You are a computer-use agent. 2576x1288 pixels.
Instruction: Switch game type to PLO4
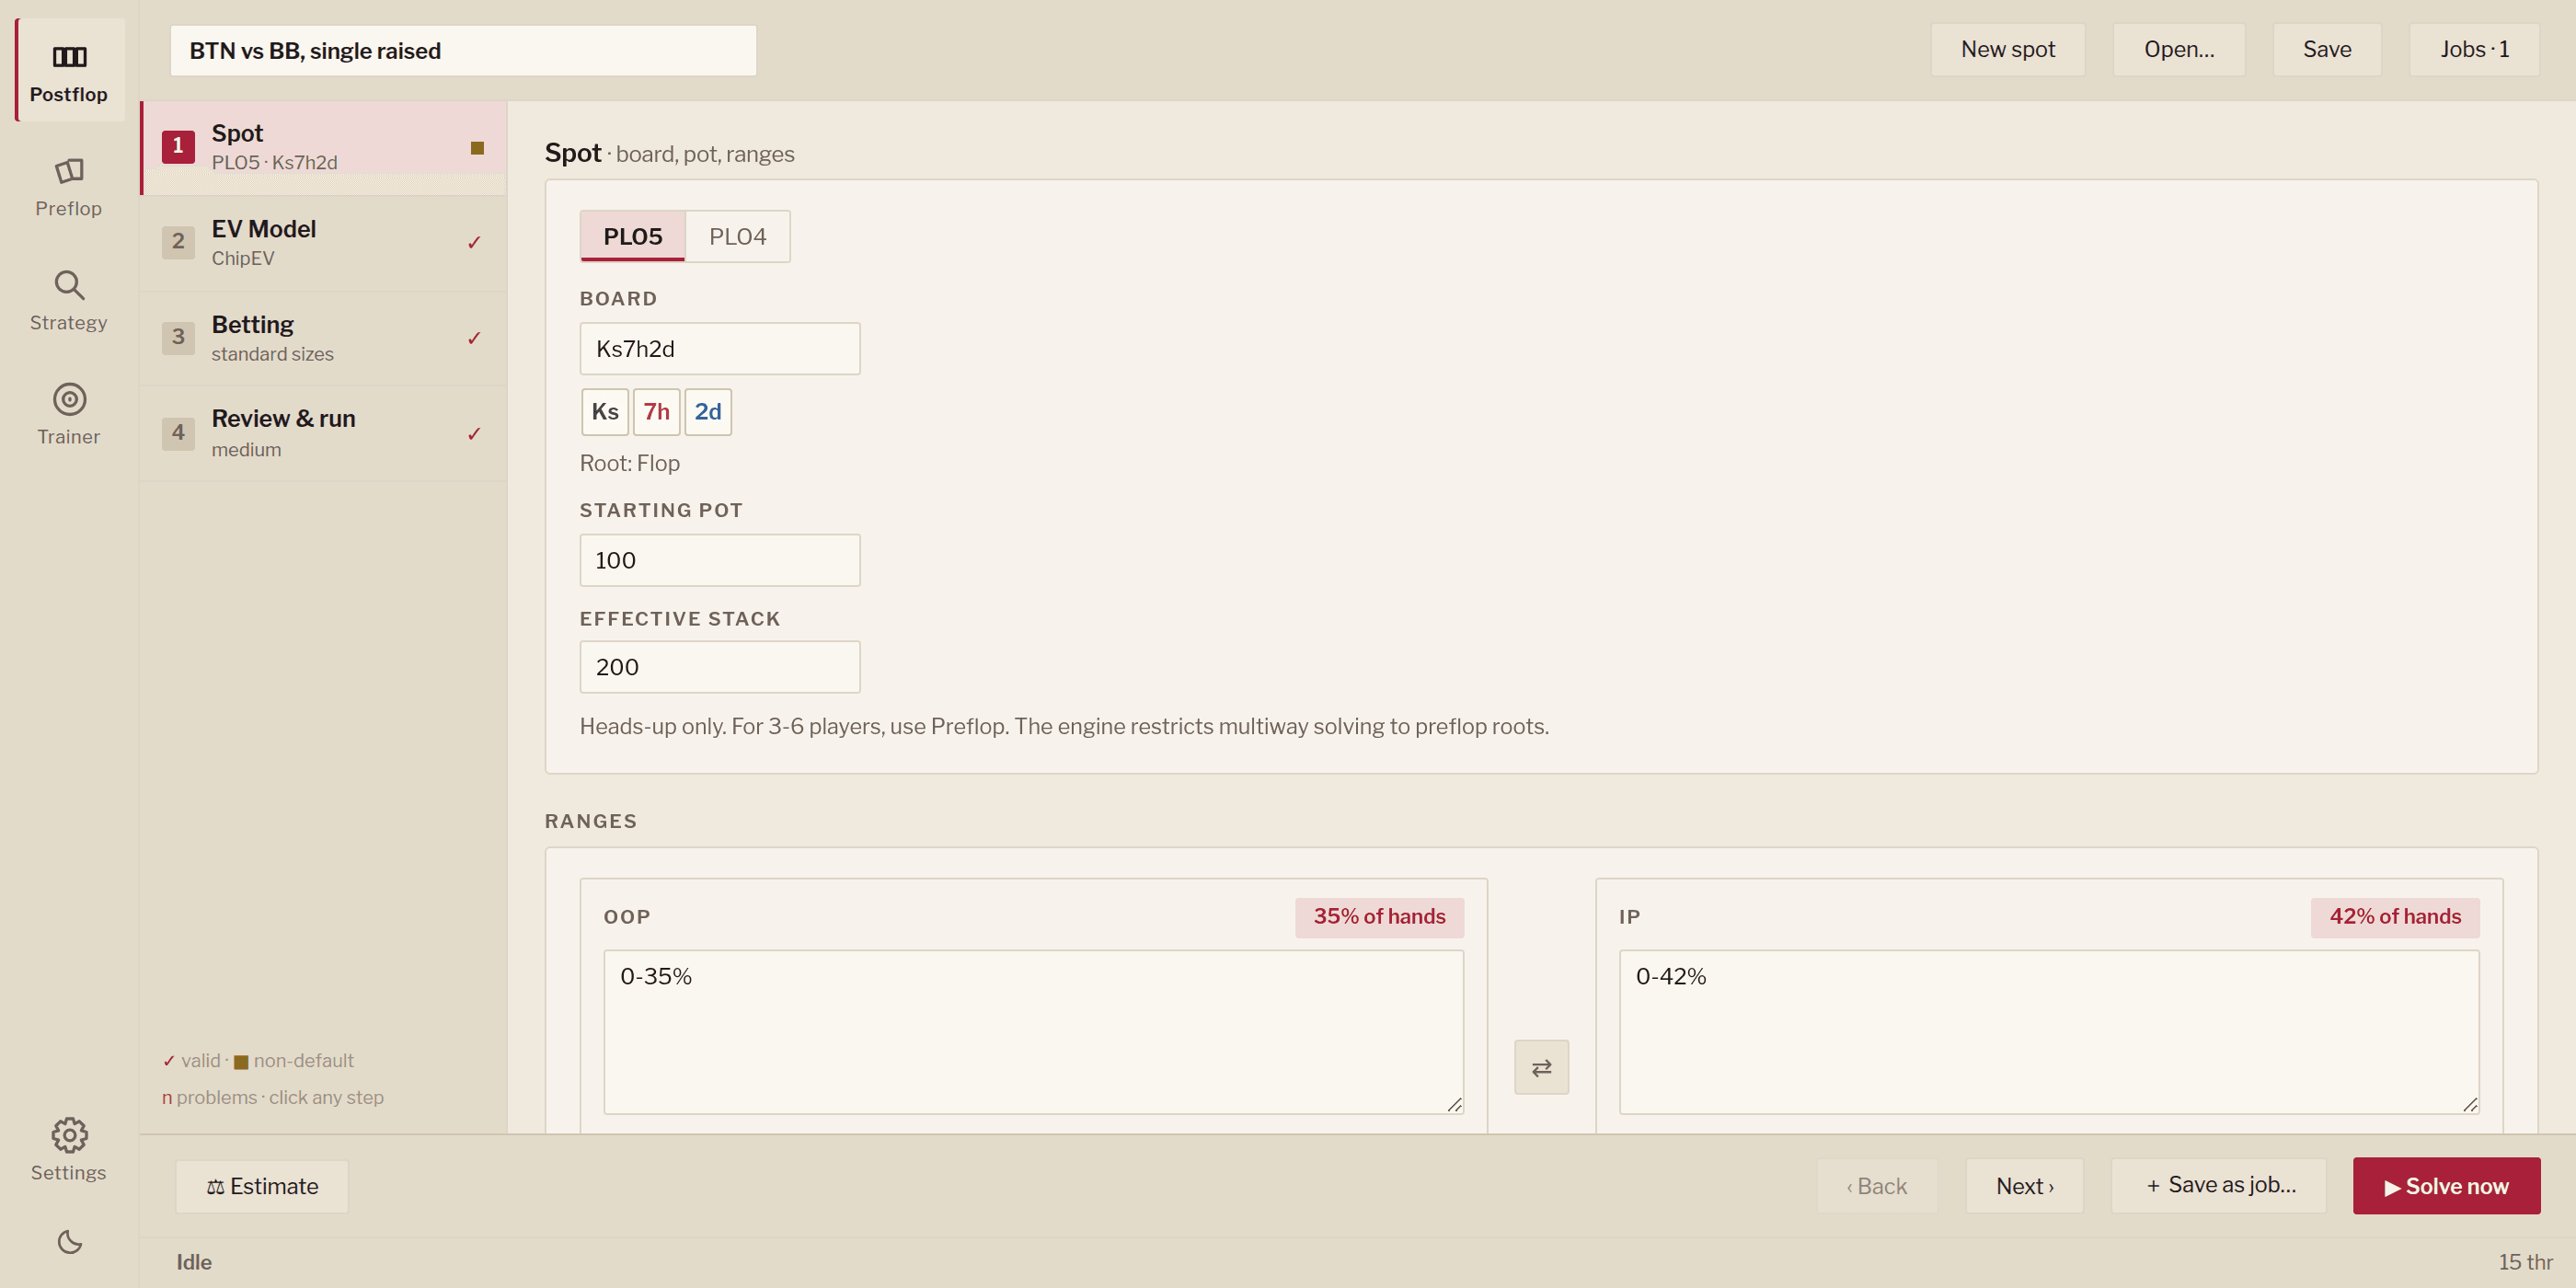(x=737, y=237)
